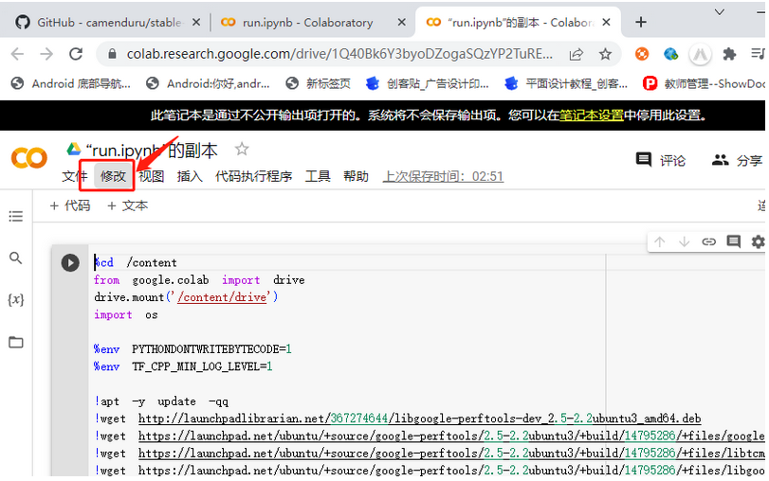Click the round profile avatar icon
Image resolution: width=769 pixels, height=481 pixels.
(x=700, y=54)
